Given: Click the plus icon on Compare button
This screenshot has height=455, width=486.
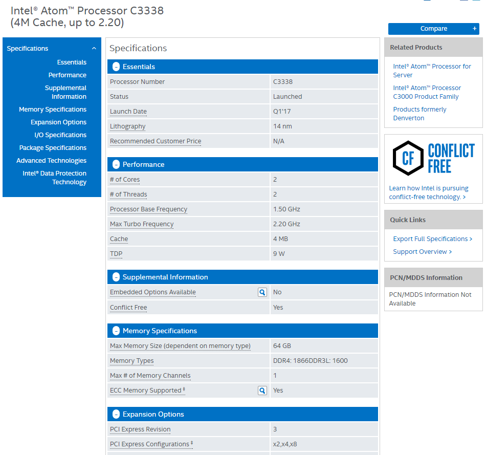Looking at the screenshot, I should 474,29.
